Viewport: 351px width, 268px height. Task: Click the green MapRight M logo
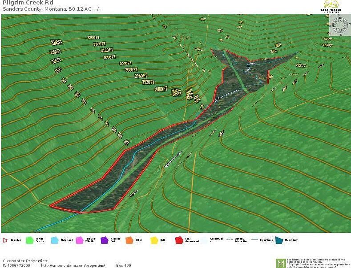(x=280, y=263)
